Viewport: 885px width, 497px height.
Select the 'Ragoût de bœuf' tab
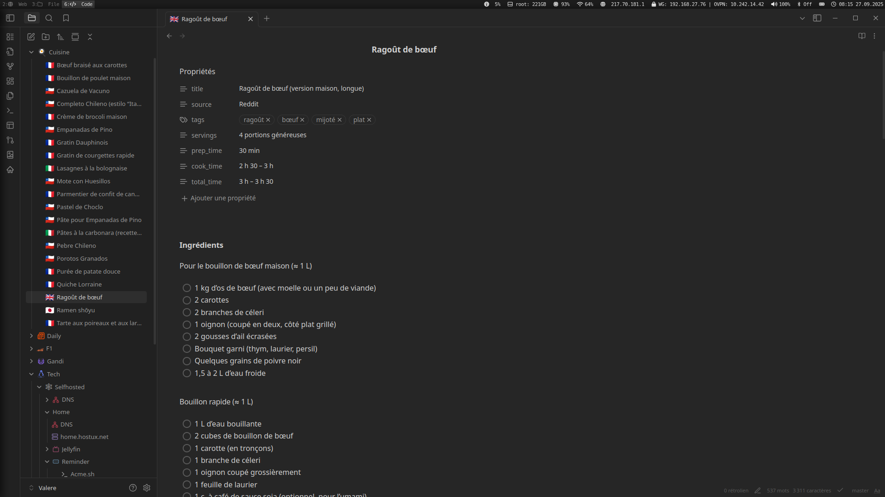[x=204, y=19]
